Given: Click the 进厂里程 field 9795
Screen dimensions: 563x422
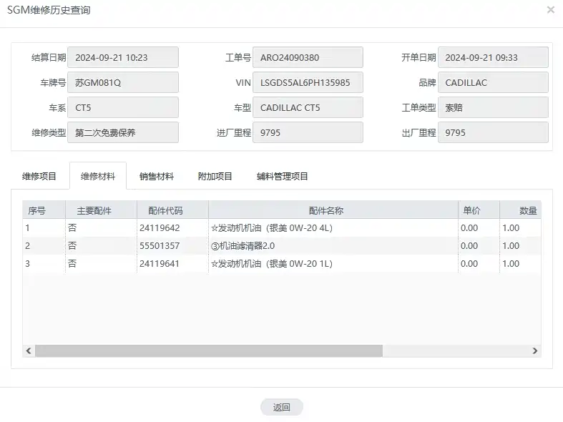Looking at the screenshot, I should [x=308, y=133].
